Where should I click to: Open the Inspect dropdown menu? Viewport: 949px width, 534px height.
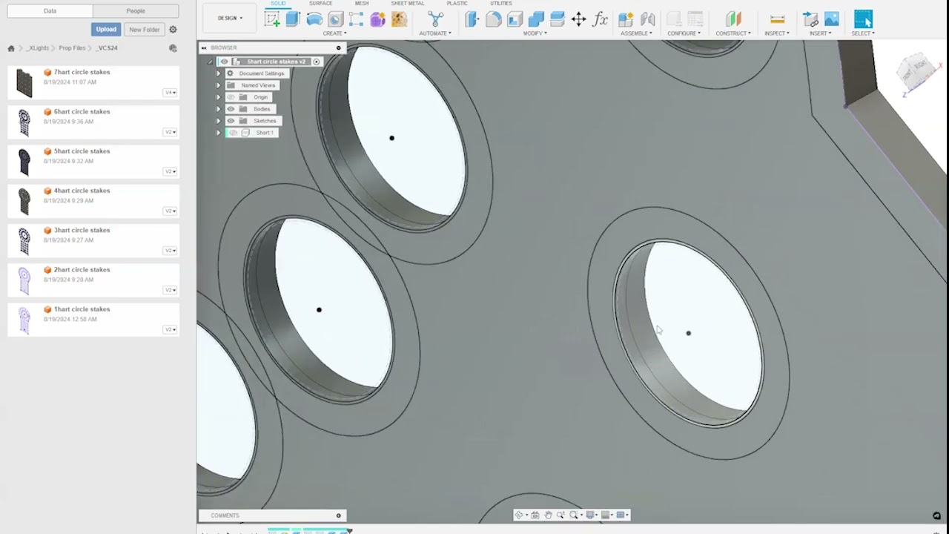tap(777, 33)
